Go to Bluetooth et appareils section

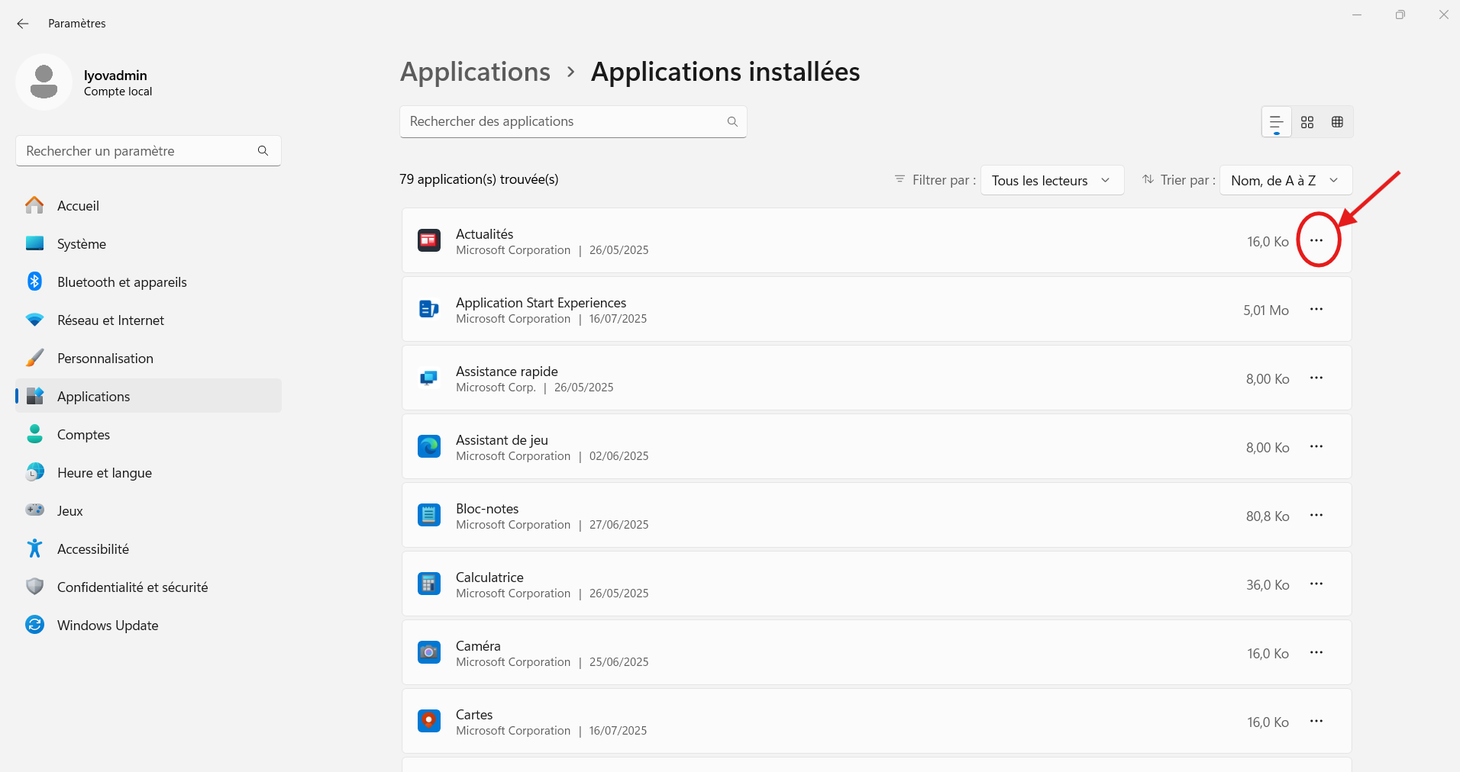[121, 282]
